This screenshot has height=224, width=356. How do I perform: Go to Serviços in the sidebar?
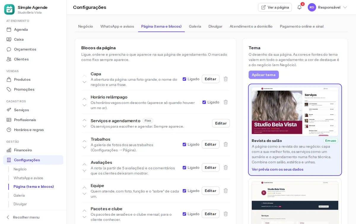[33, 110]
